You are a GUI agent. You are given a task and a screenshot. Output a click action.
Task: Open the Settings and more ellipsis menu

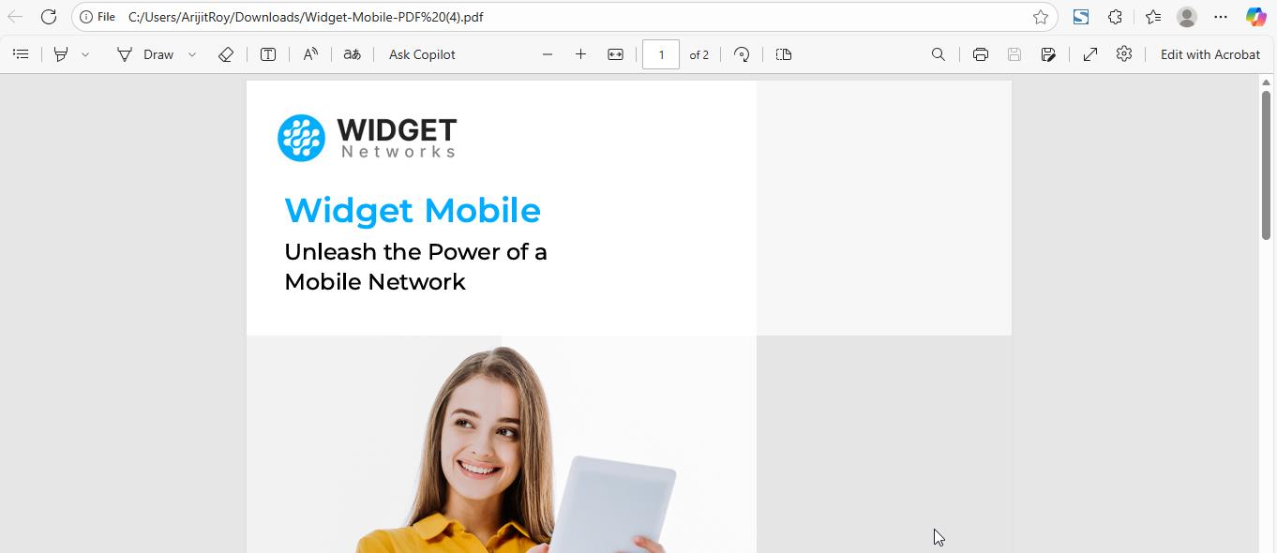click(1220, 17)
